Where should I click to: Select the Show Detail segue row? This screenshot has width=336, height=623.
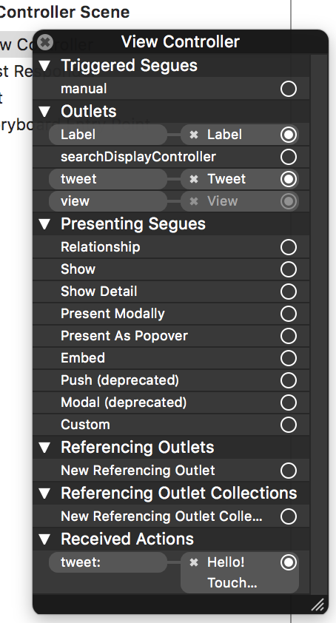click(x=171, y=292)
